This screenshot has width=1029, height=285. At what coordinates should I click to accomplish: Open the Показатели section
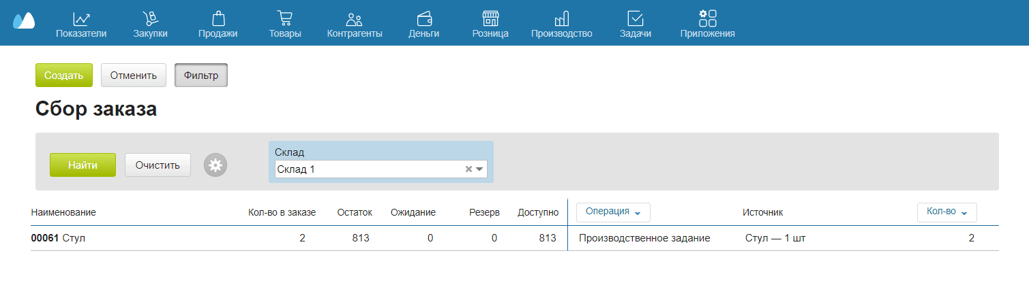coord(81,24)
